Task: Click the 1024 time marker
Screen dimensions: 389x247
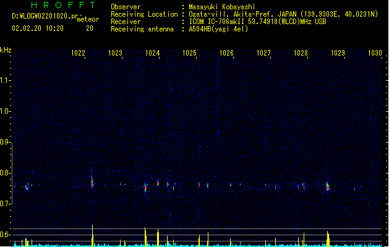Action: pos(152,53)
